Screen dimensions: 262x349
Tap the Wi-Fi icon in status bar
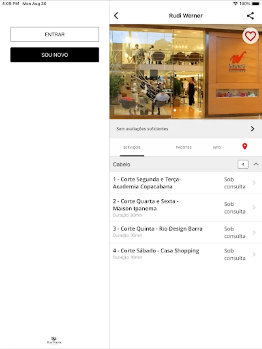pyautogui.click(x=235, y=3)
